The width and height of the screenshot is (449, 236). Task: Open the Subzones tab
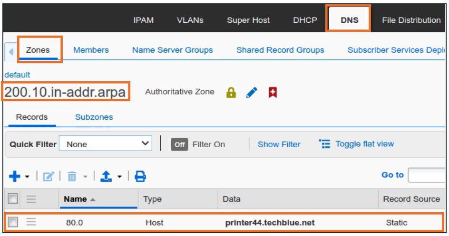(94, 117)
